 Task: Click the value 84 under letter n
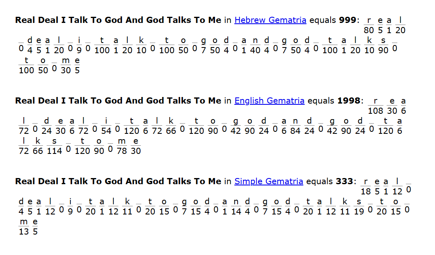tap(295, 131)
